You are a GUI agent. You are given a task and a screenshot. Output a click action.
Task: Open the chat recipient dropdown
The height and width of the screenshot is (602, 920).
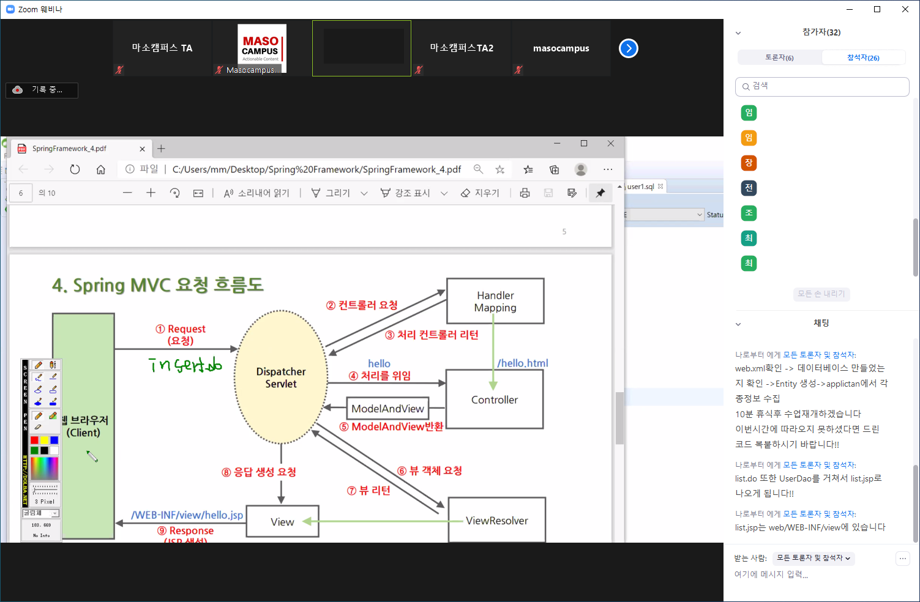click(x=813, y=558)
